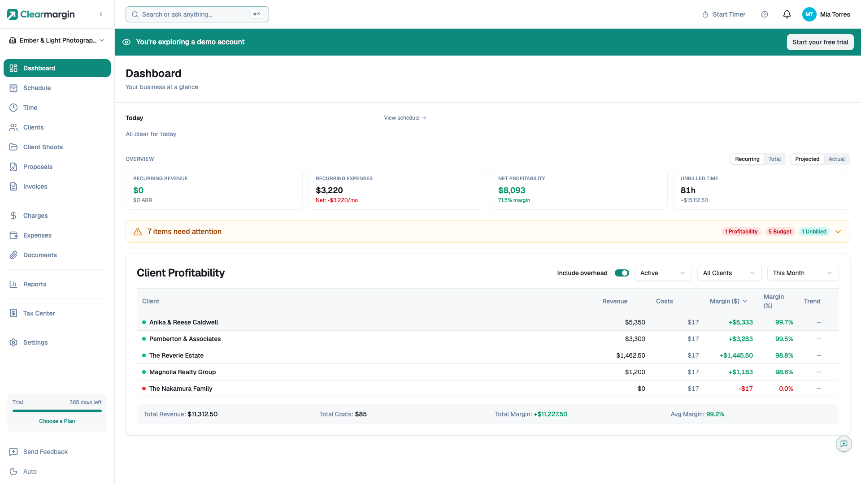The width and height of the screenshot is (861, 484).
Task: Go to Client Shoots in sidebar
Action: pos(43,147)
